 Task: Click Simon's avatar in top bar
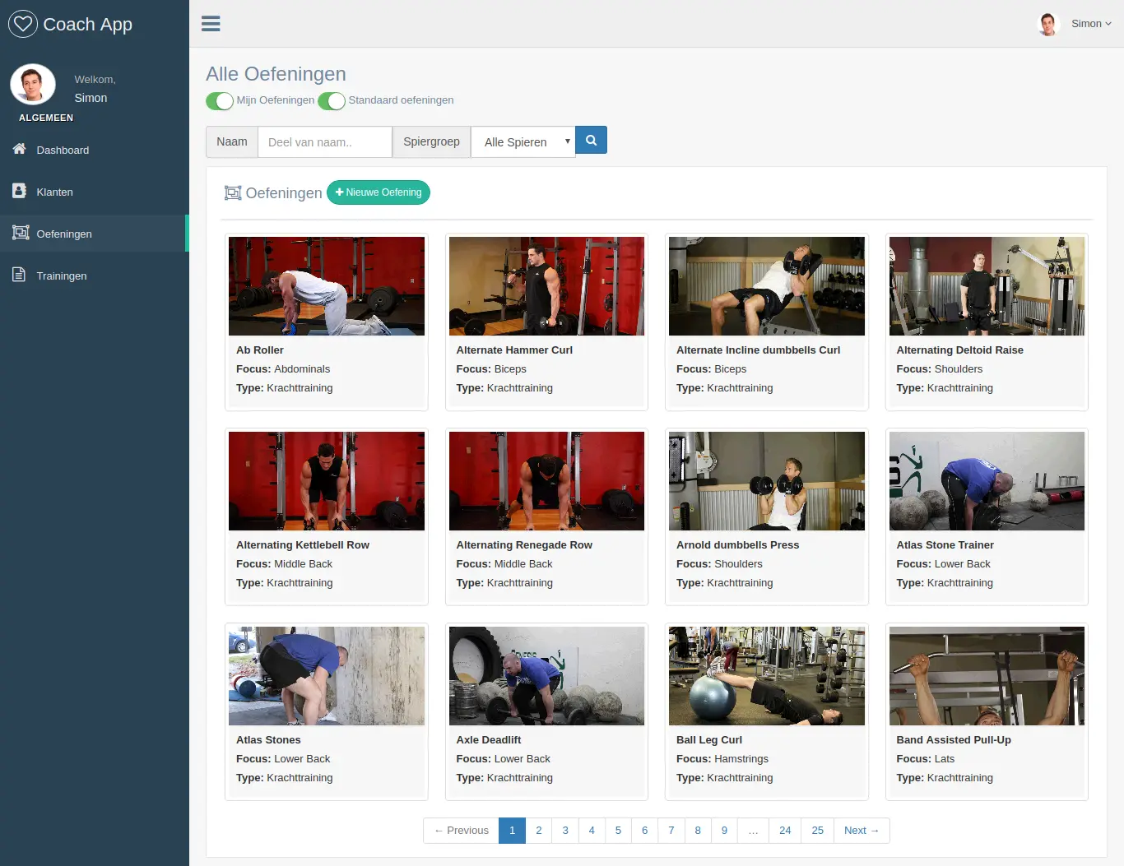[x=1047, y=24]
